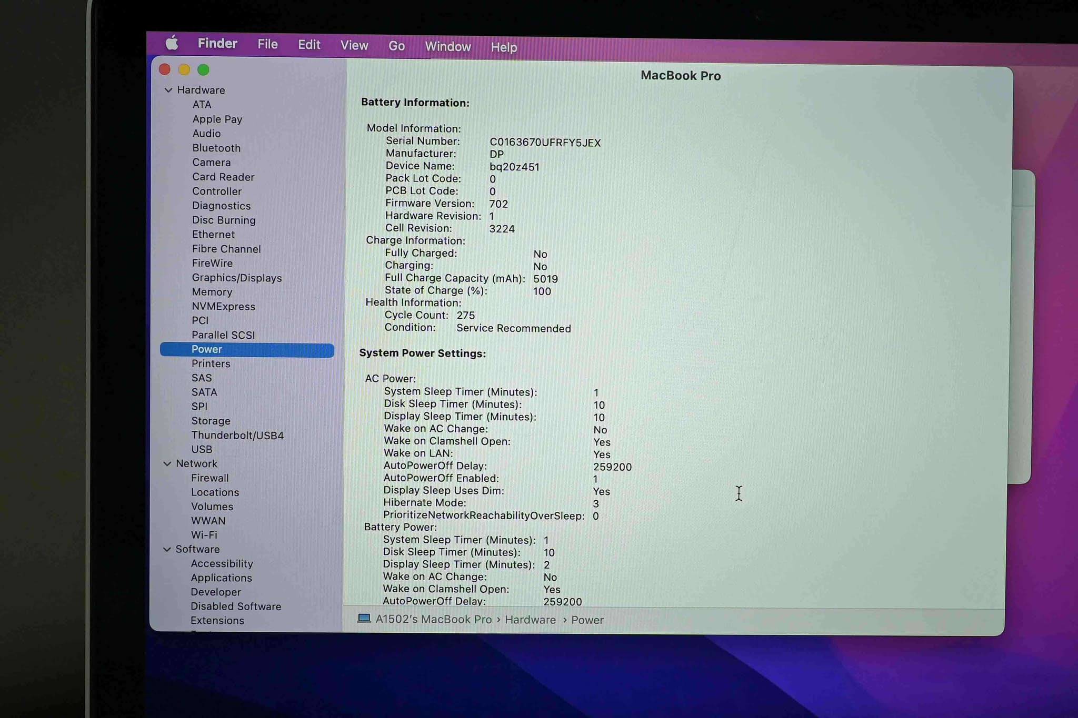
Task: Select SATA in the sidebar
Action: pyautogui.click(x=204, y=392)
